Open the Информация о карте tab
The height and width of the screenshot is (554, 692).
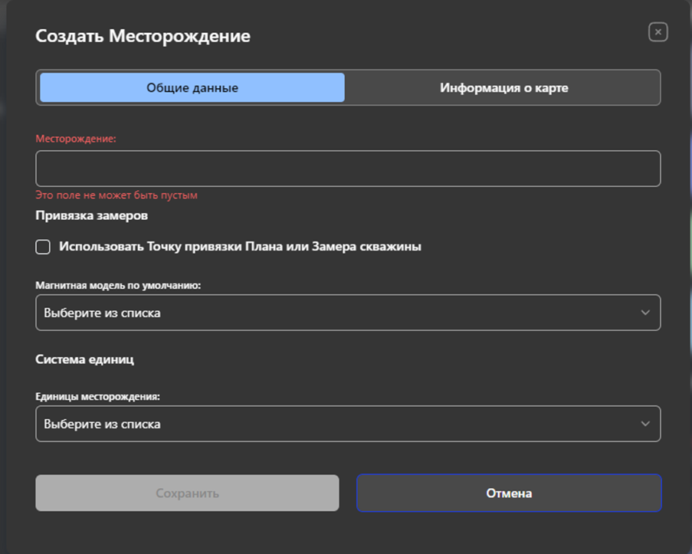click(503, 87)
